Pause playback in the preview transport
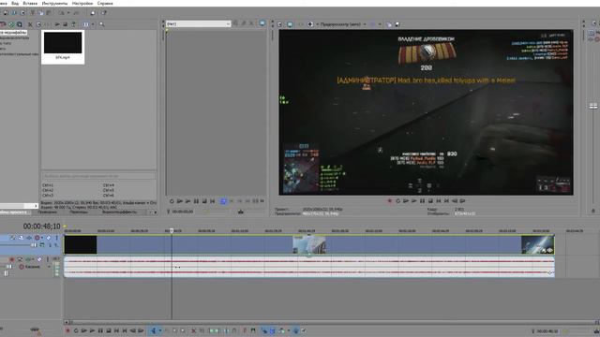The width and height of the screenshot is (600, 337). pos(423,200)
